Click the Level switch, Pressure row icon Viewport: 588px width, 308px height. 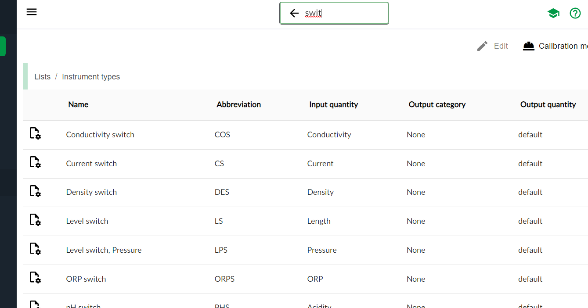[x=35, y=249]
